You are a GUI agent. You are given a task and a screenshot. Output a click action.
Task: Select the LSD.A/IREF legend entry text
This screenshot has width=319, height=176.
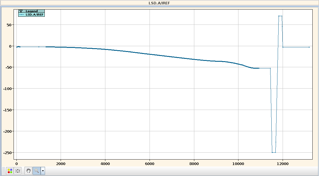point(35,14)
